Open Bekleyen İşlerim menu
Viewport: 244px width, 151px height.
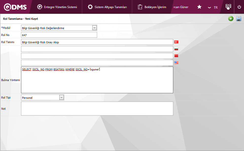[152, 7]
